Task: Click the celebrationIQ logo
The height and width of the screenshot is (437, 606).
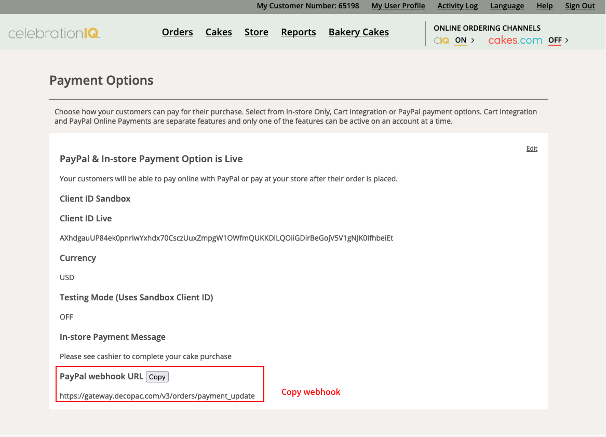Action: 55,34
